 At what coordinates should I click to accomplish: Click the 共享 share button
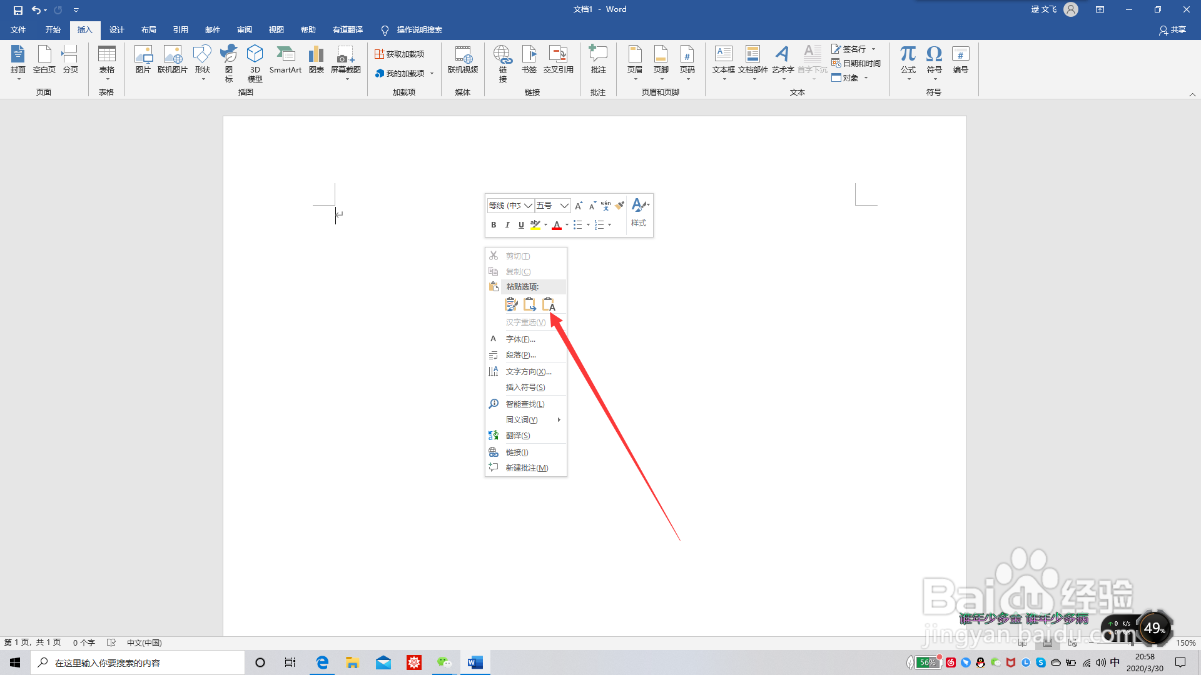point(1172,30)
